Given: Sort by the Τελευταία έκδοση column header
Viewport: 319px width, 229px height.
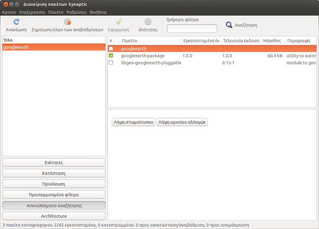Looking at the screenshot, I should point(241,41).
